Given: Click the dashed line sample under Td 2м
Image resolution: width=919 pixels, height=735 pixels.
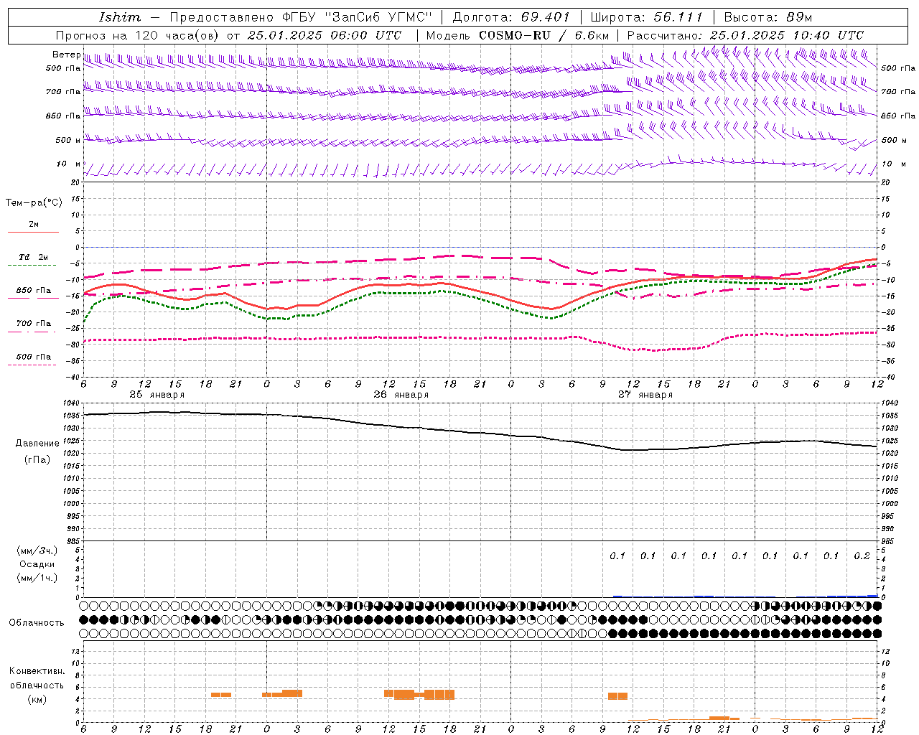Looking at the screenshot, I should 32,265.
